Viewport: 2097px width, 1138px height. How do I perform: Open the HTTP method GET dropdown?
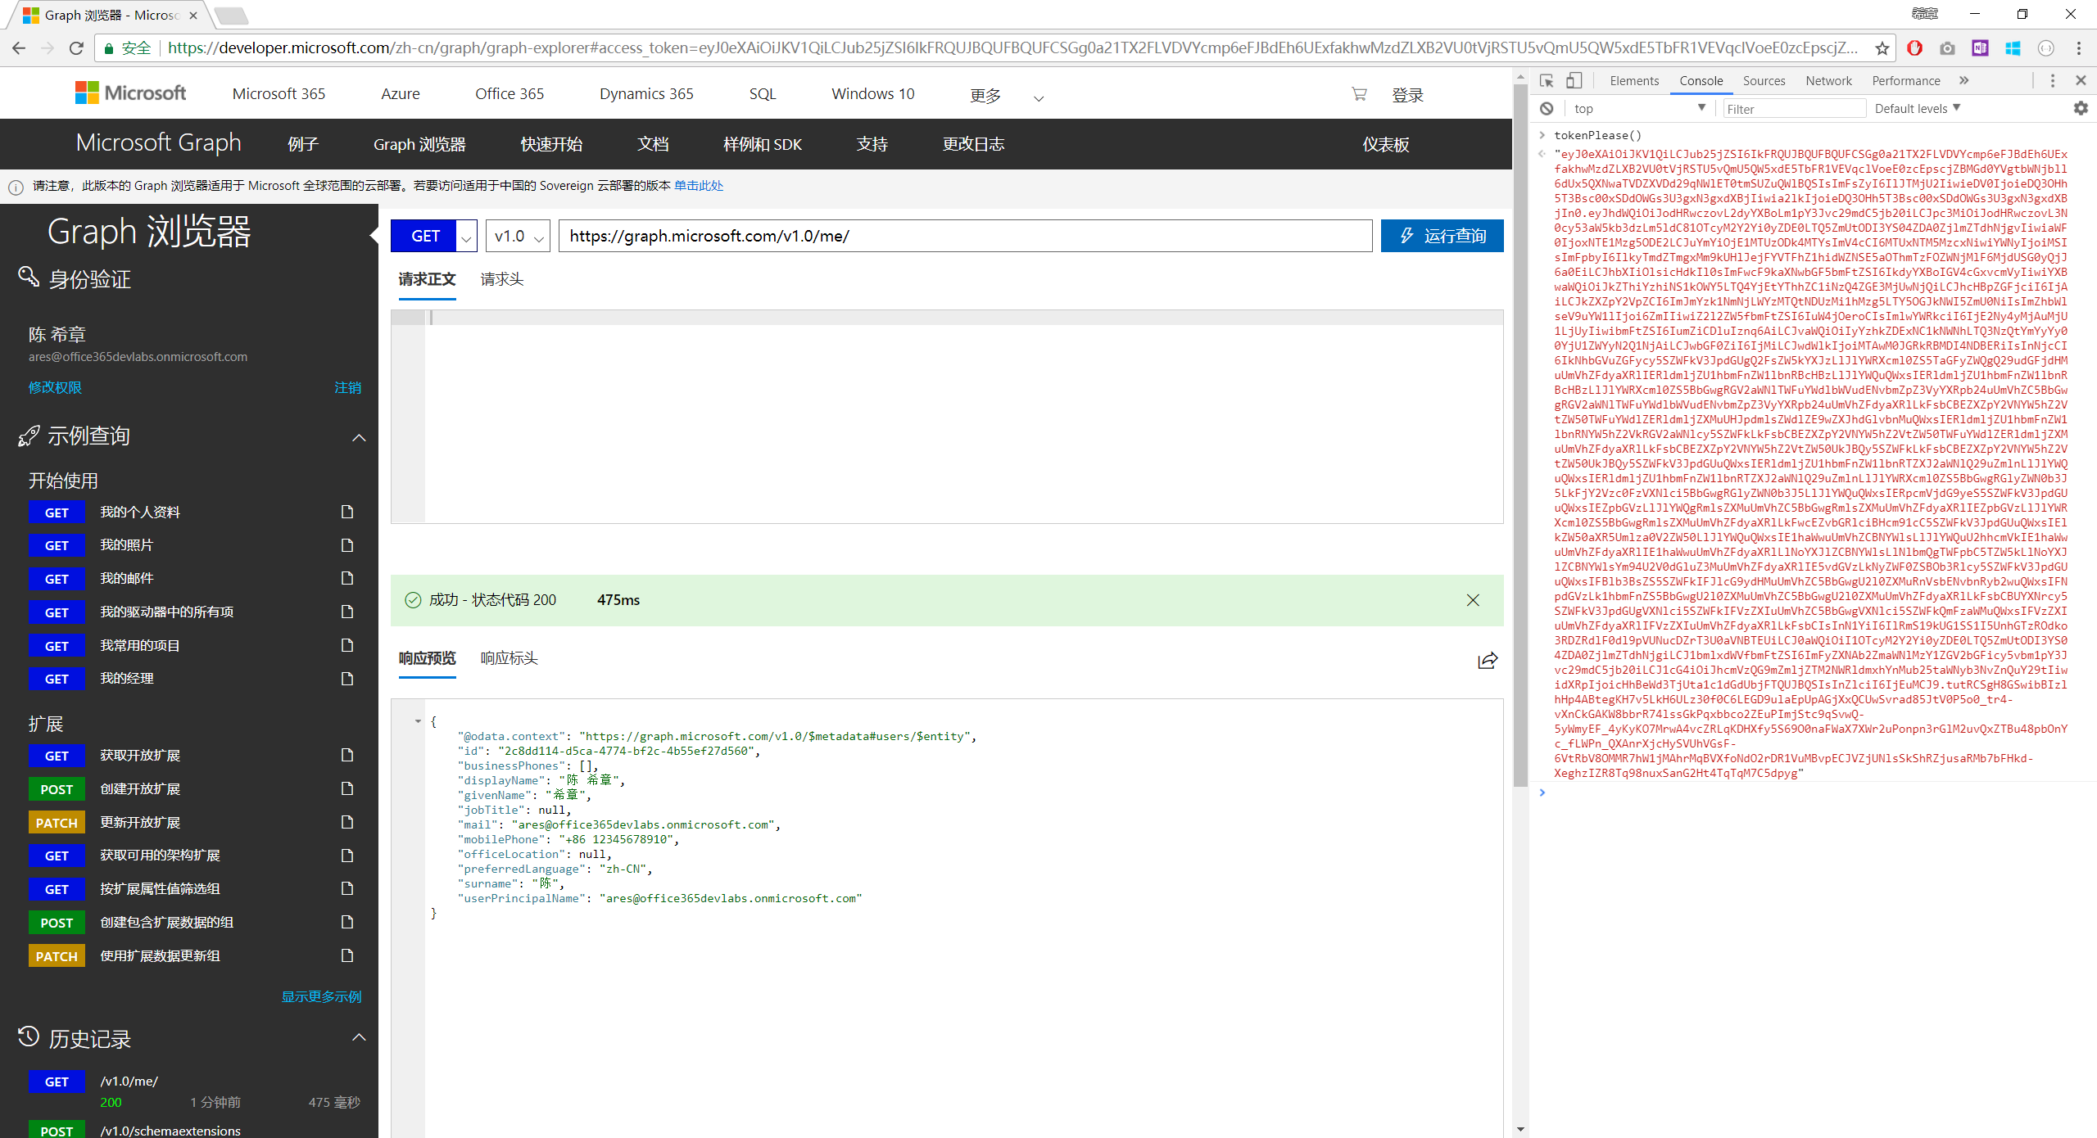click(466, 237)
